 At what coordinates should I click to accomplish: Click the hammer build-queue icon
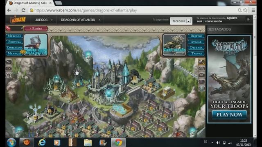[x=201, y=62]
